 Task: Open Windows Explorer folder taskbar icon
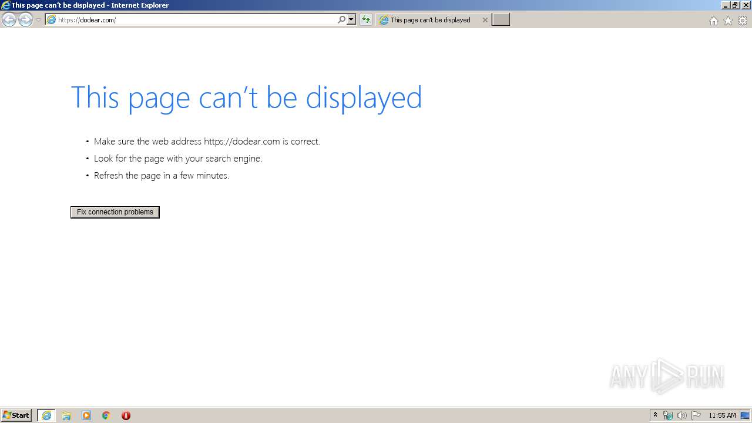66,415
